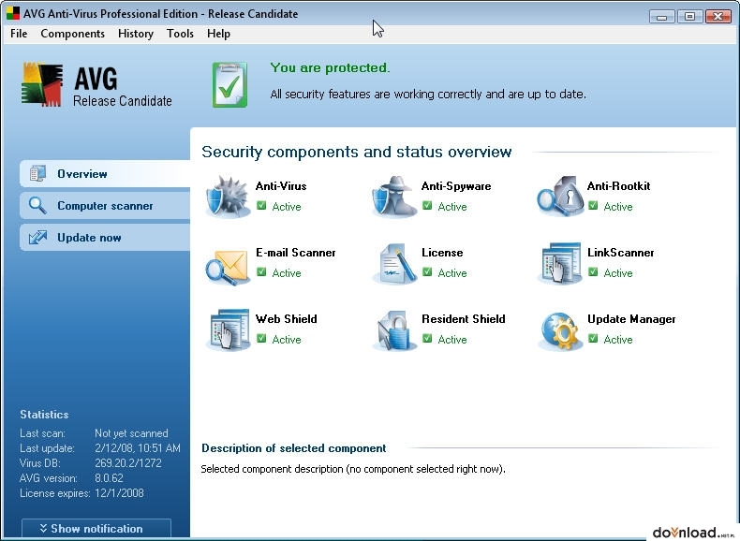Click the Update Manager Active status checkmark
Viewport: 740px width, 541px height.
[x=593, y=339]
